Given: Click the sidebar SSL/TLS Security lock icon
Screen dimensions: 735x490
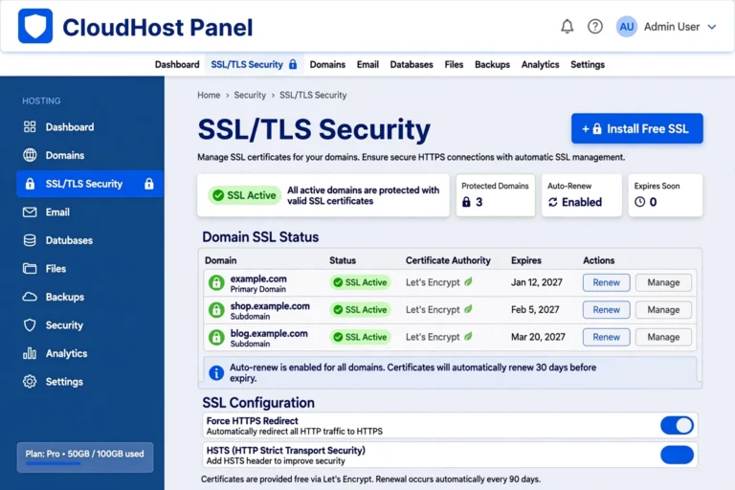Looking at the screenshot, I should 30,184.
